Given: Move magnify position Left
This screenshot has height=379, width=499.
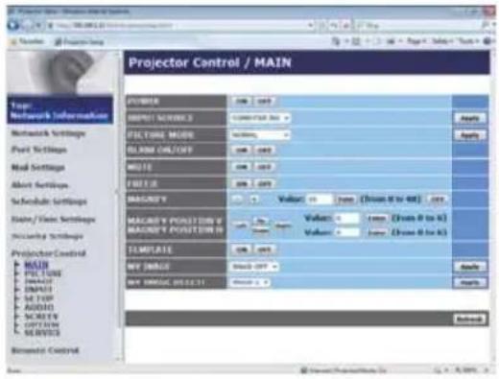Looking at the screenshot, I should (241, 225).
